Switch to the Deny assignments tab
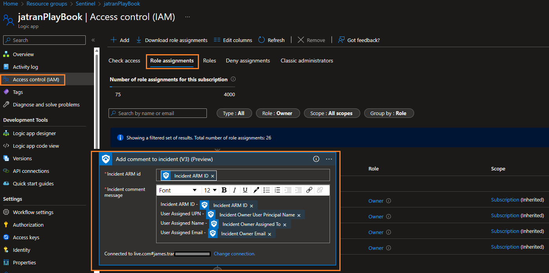The image size is (549, 273). [x=248, y=60]
